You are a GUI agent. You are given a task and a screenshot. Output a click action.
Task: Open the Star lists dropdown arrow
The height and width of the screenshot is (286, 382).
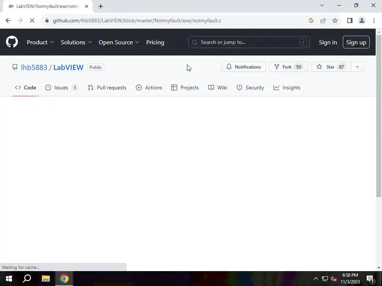point(357,67)
